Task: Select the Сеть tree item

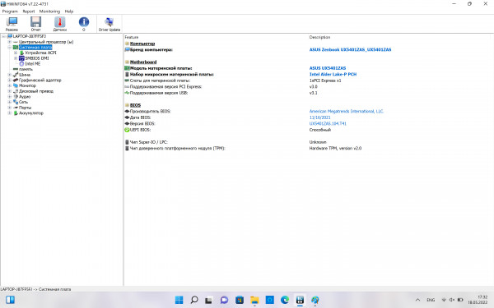Action: pos(23,102)
